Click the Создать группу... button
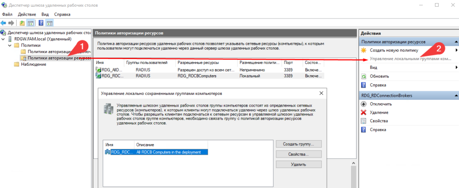 (x=299, y=144)
